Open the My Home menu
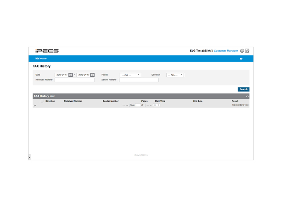The height and width of the screenshot is (207, 282). point(41,58)
